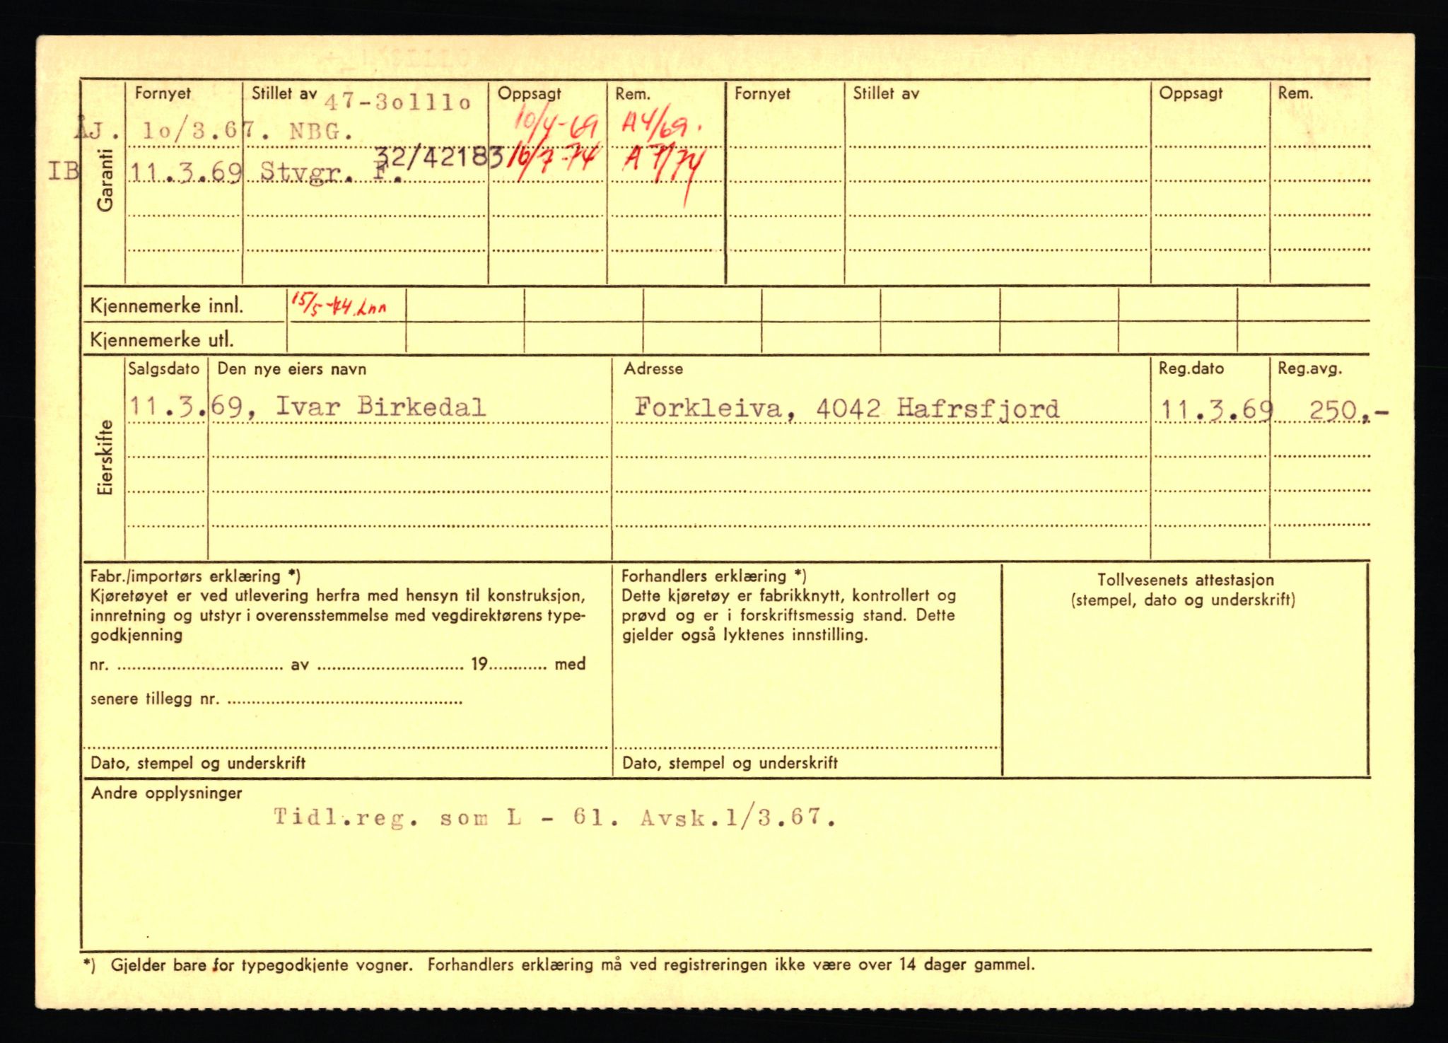Click the Adresse column header
This screenshot has height=1043, width=1448.
tap(653, 369)
